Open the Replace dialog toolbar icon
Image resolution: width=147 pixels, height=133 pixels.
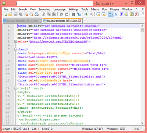point(79,14)
